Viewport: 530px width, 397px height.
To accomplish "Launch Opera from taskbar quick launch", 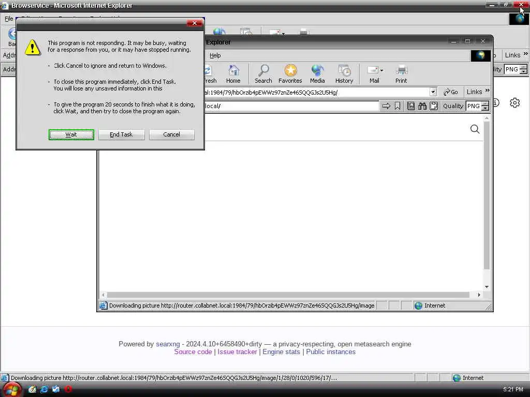I will click(x=68, y=389).
